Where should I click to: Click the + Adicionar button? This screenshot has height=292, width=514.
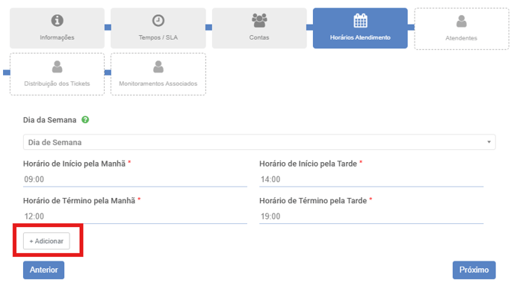pos(46,241)
